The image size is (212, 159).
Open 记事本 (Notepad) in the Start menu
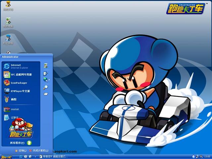(x=21, y=118)
